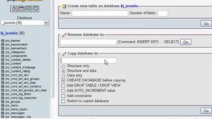Click table icon beside jos_core_acl_groups_aro_map
This screenshot has width=212, height=119.
(x=3, y=90)
